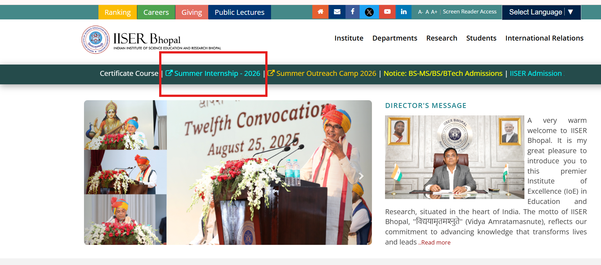Open the YouTube icon link
Image resolution: width=601 pixels, height=265 pixels.
pyautogui.click(x=387, y=12)
